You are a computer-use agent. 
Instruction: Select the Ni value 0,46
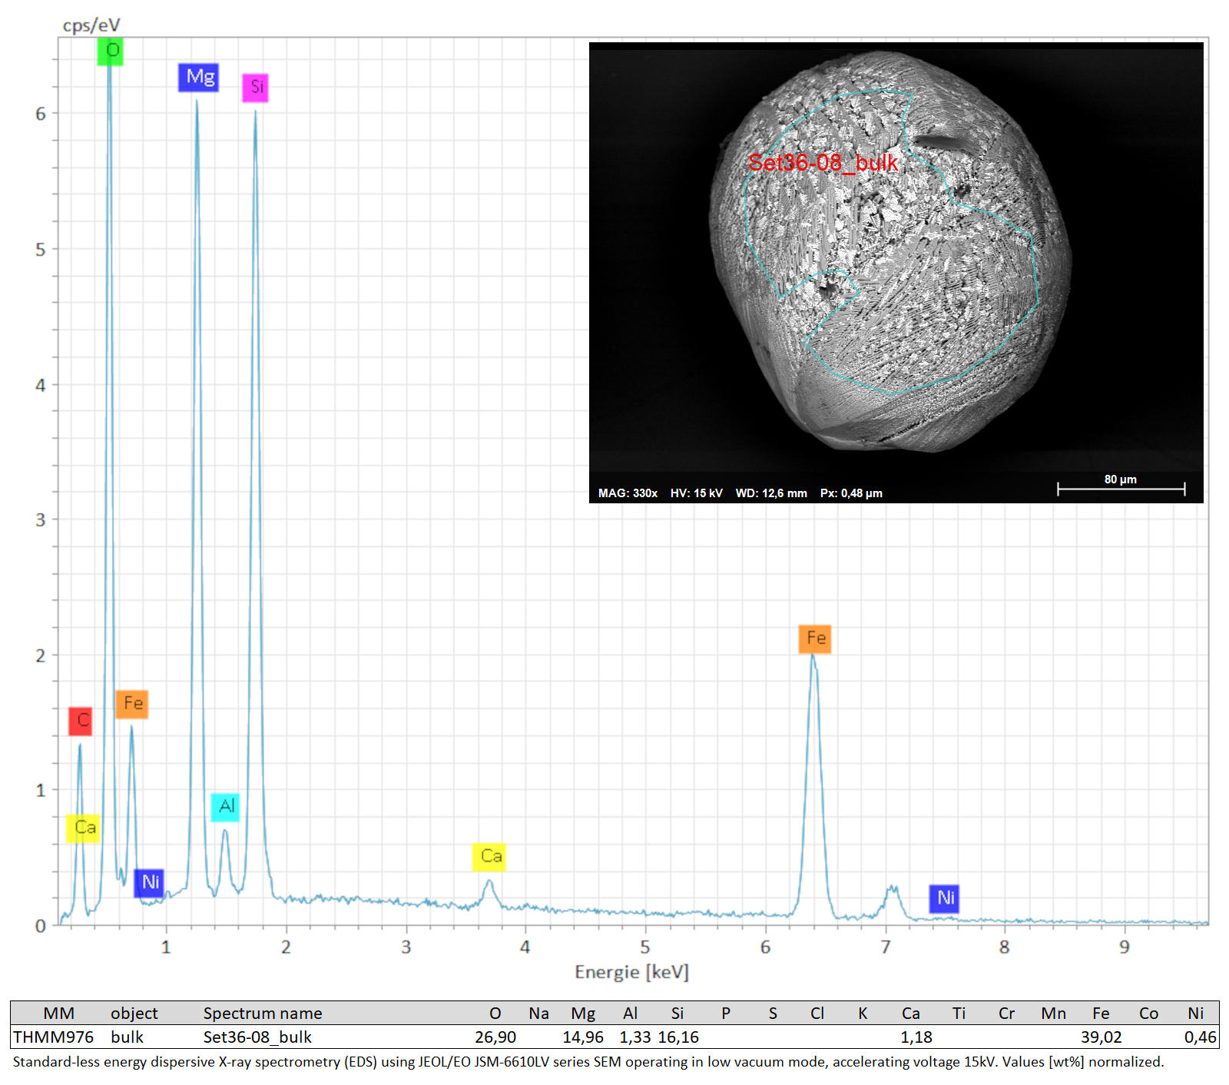click(1201, 1037)
